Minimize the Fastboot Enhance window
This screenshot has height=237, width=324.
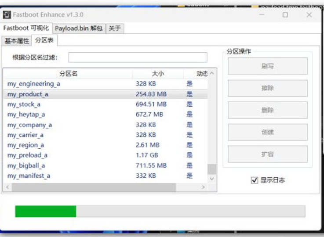(x=262, y=14)
